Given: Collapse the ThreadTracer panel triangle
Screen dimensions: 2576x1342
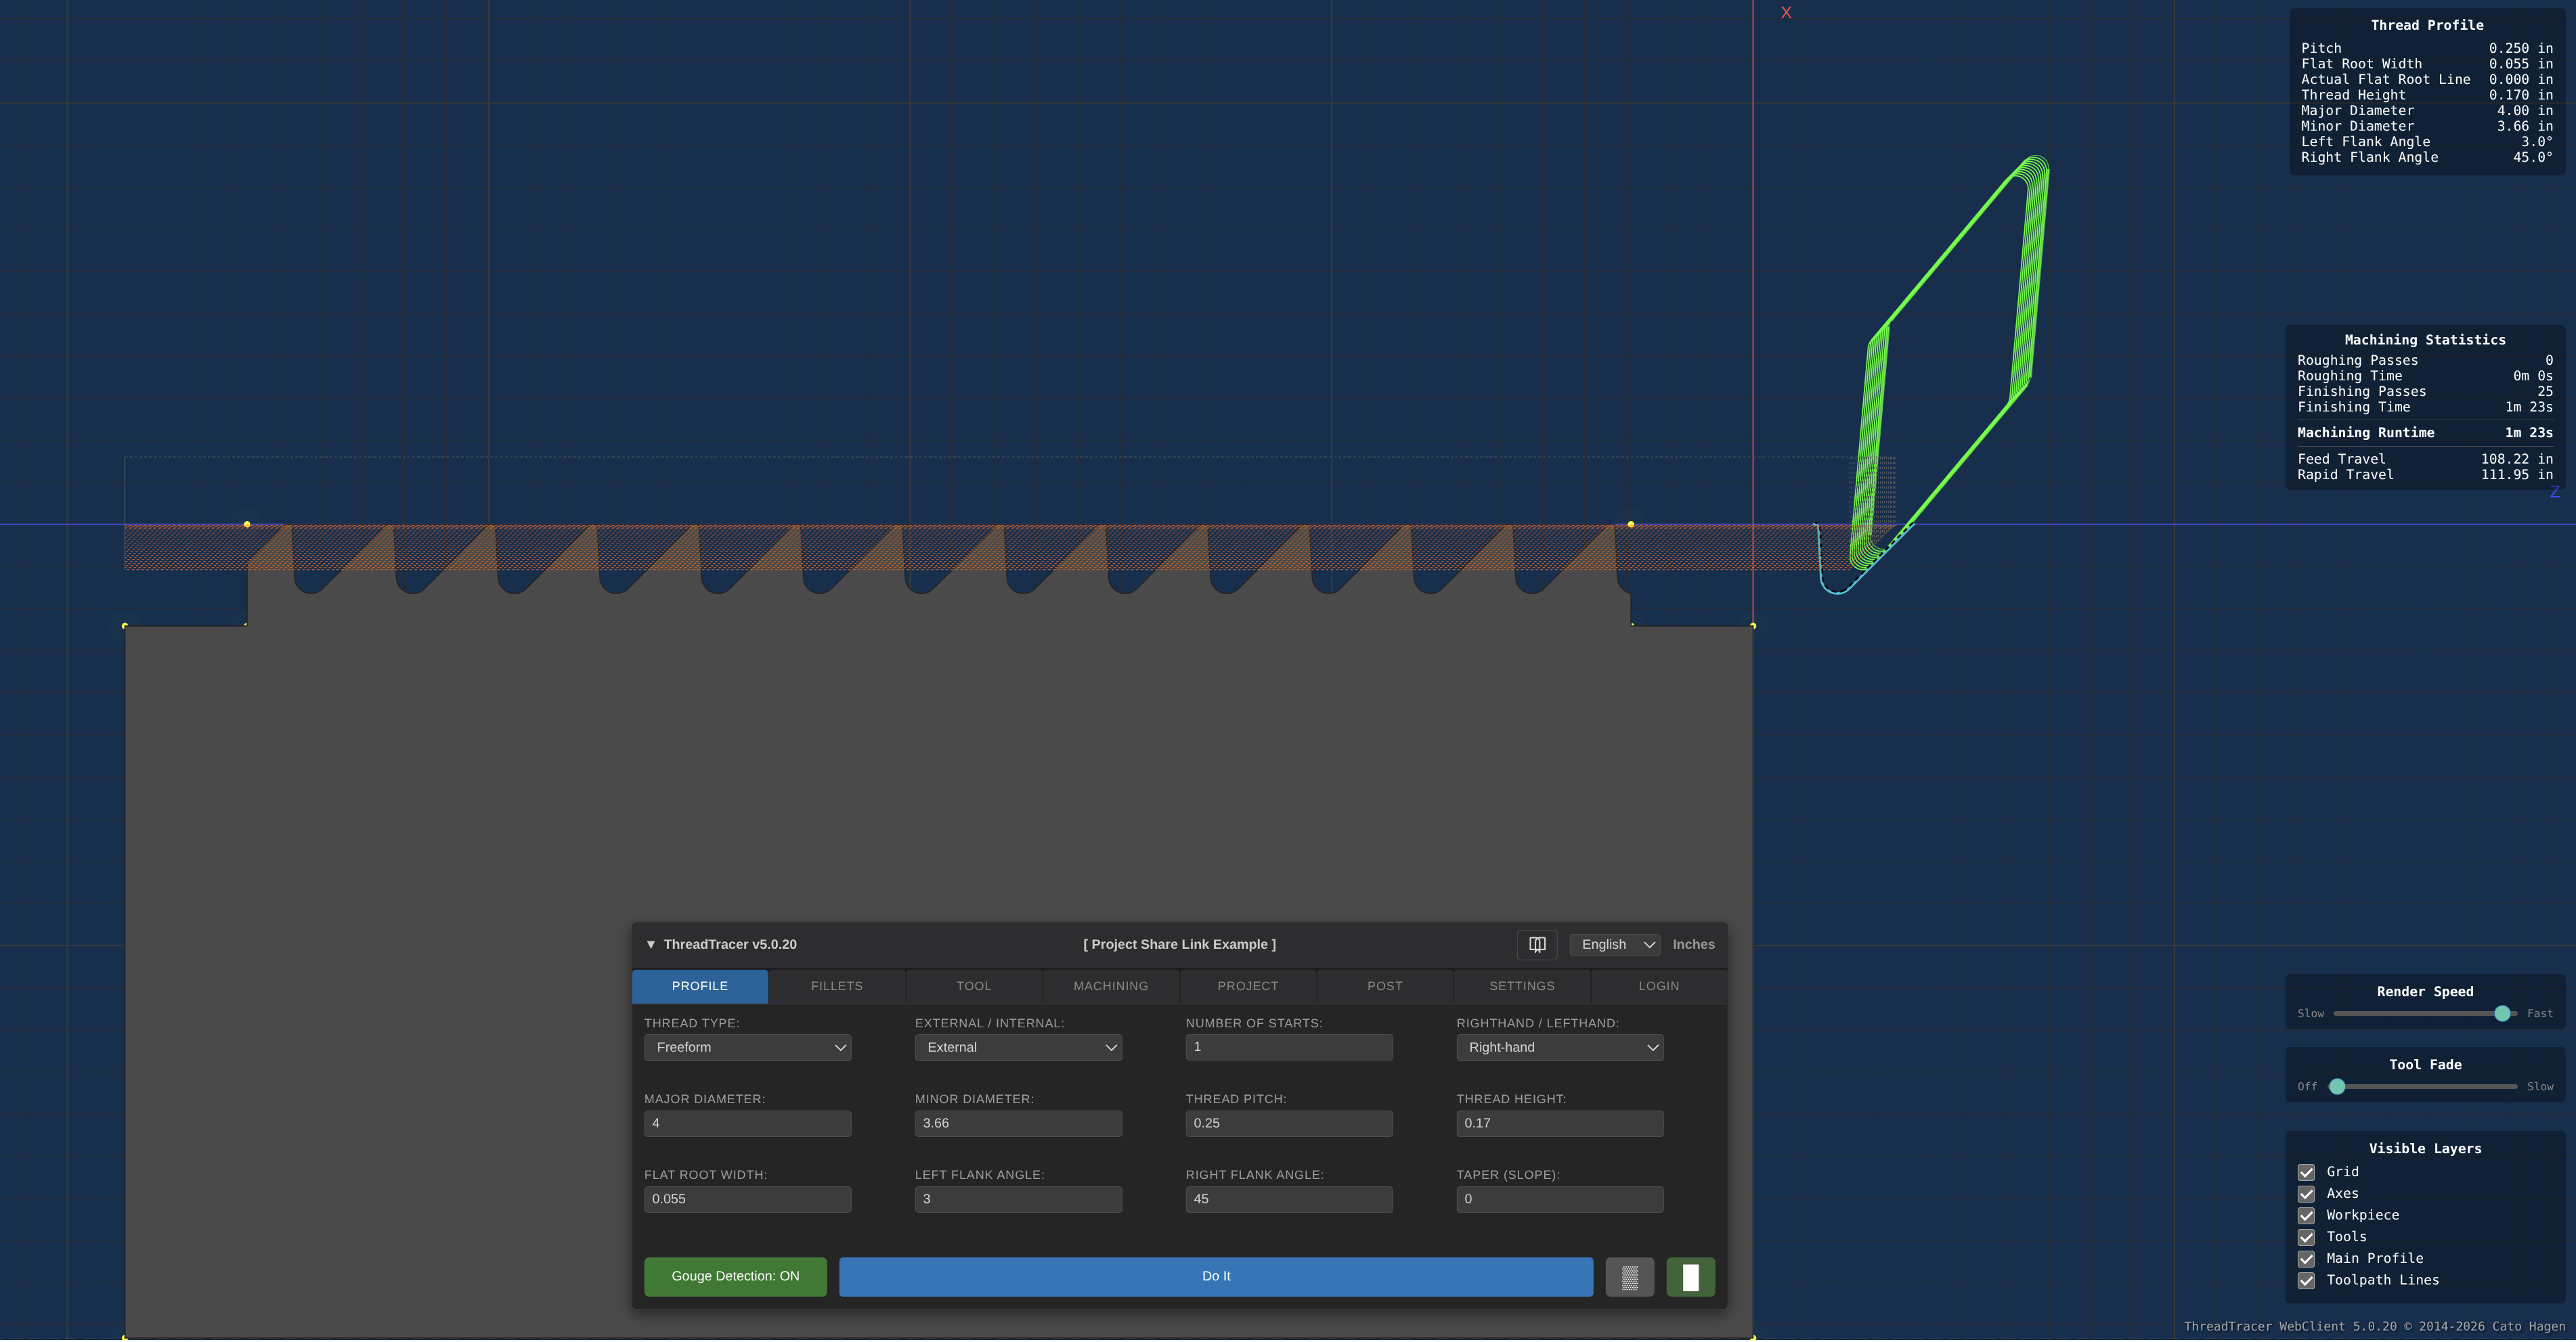Looking at the screenshot, I should click(651, 944).
